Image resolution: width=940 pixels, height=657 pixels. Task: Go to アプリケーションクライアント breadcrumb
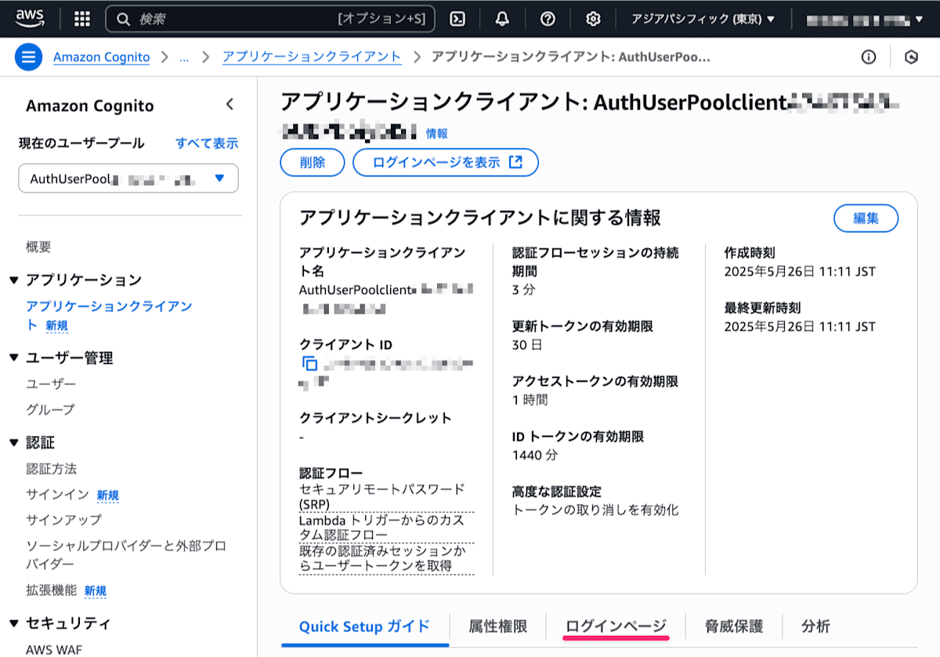[312, 57]
